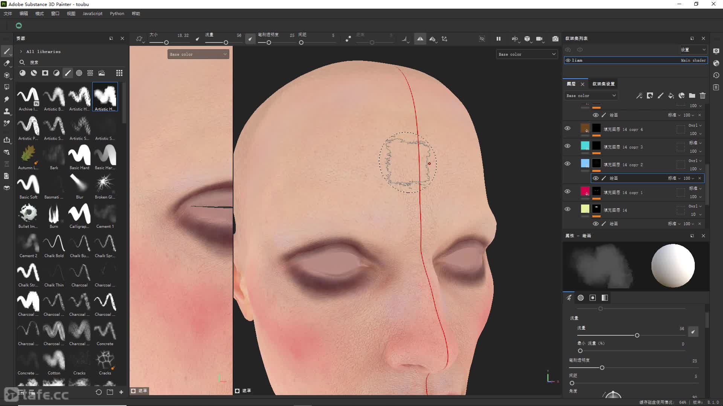Screen dimensions: 723x406
Task: Refresh the assets library
Action: pos(99,392)
